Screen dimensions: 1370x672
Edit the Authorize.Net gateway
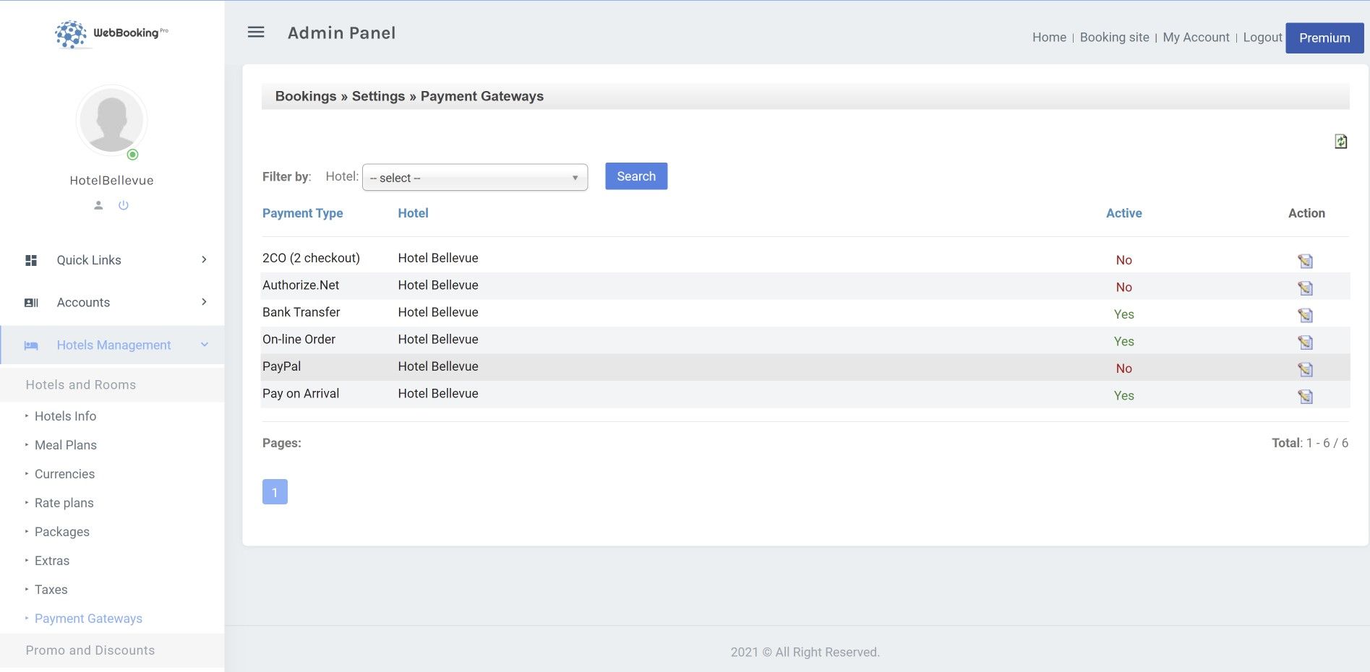(x=1305, y=288)
